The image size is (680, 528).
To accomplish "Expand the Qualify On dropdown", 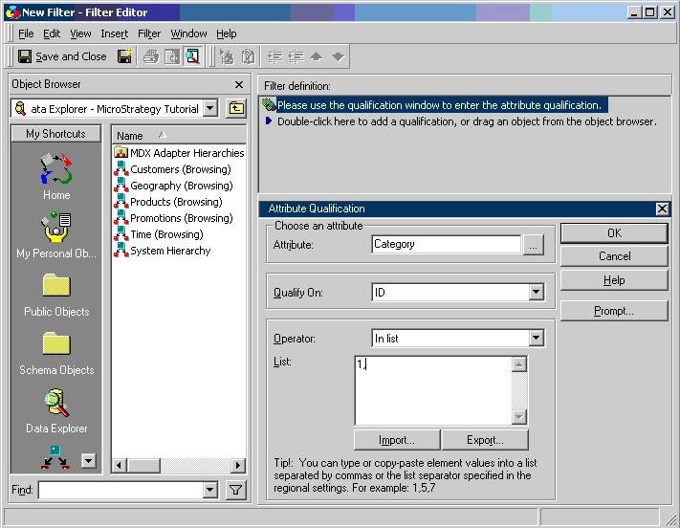I will (536, 292).
